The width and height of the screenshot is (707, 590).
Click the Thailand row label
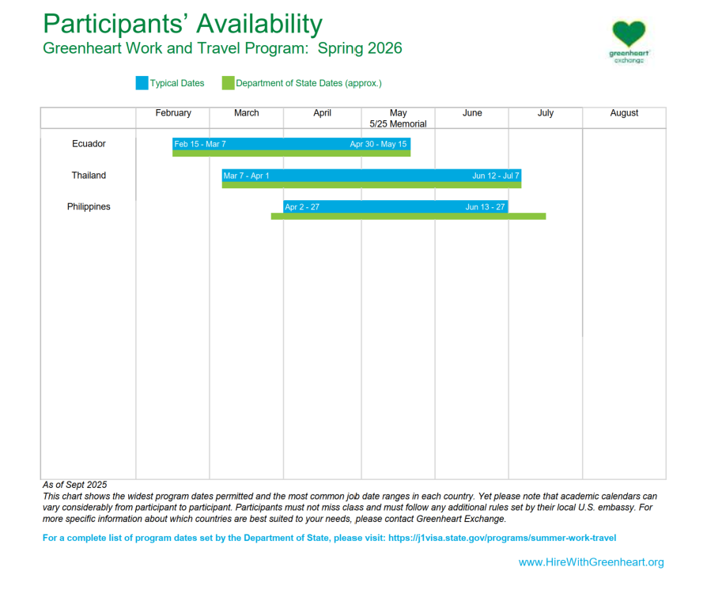point(89,176)
